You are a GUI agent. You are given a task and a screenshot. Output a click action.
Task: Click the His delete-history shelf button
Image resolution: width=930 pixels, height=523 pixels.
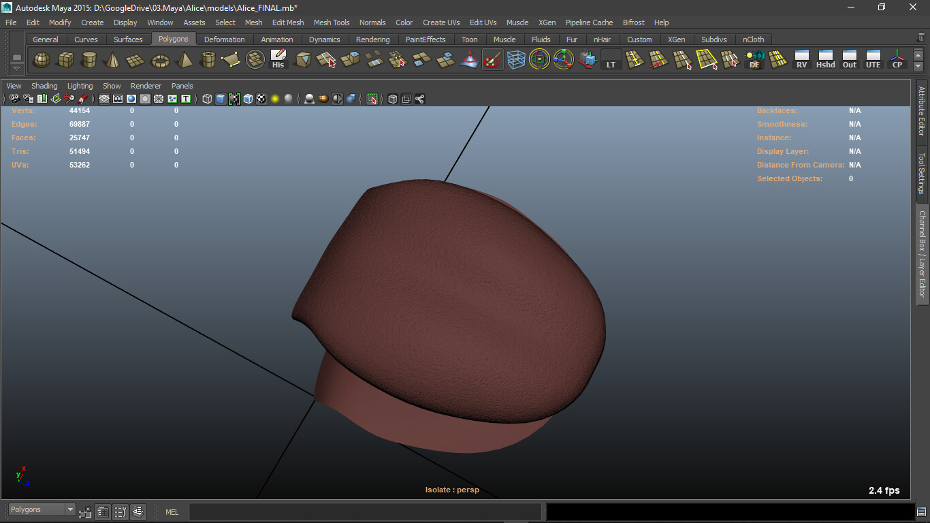pyautogui.click(x=278, y=60)
